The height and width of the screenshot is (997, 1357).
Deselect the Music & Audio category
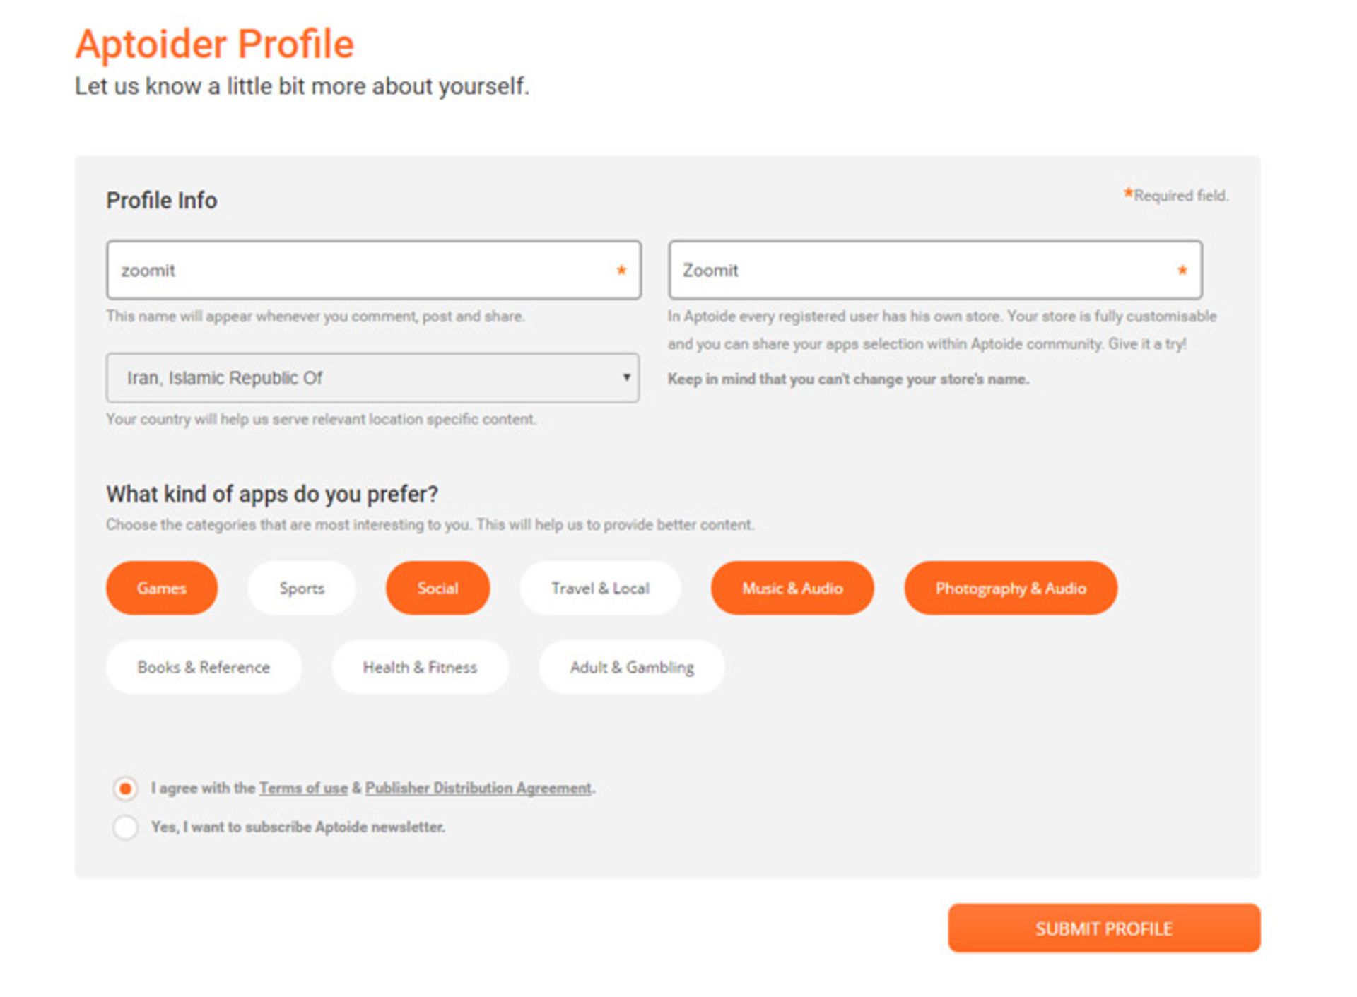pos(792,588)
